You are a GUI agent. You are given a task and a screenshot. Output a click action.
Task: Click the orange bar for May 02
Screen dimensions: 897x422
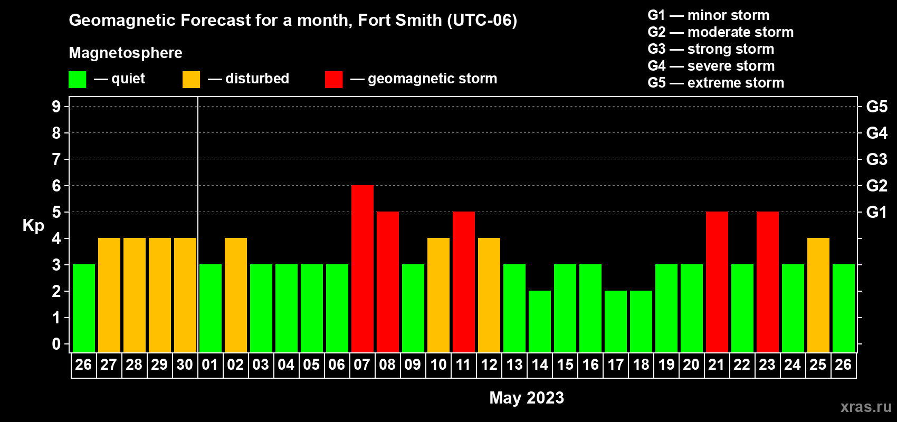[236, 295]
